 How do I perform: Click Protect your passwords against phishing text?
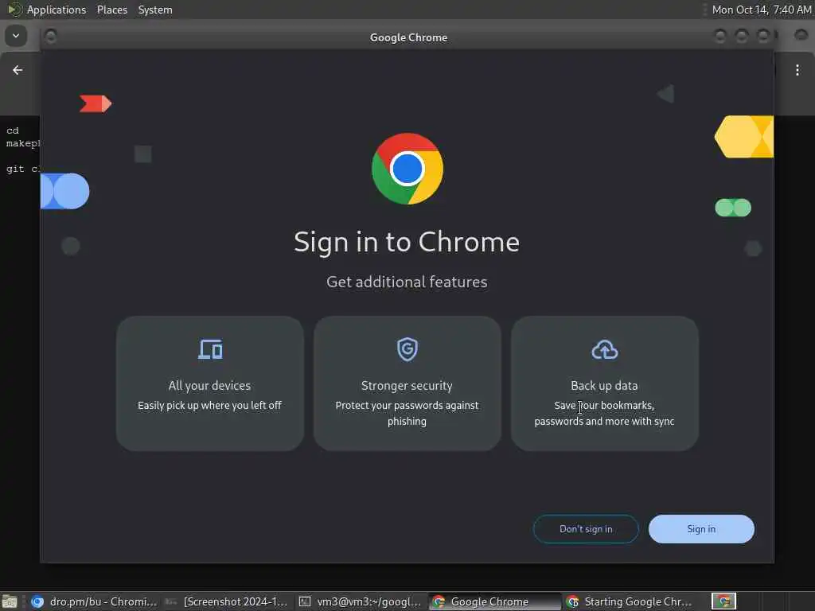click(407, 413)
